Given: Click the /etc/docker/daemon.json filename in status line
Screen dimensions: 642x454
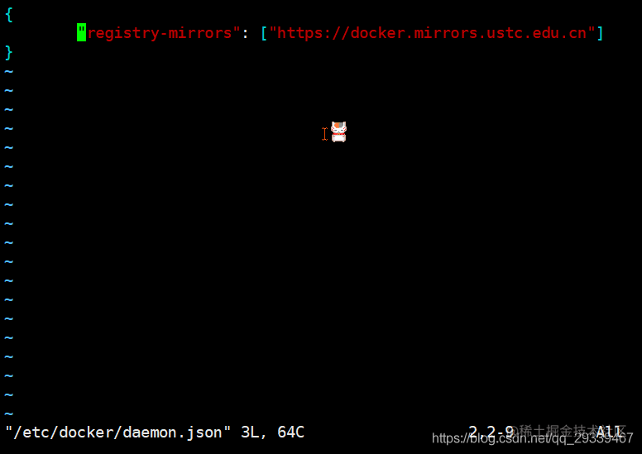Looking at the screenshot, I should [118, 432].
